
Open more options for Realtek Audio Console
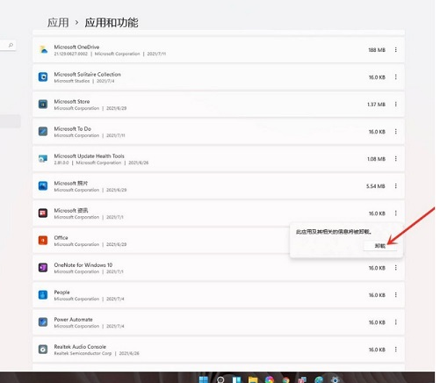396,350
